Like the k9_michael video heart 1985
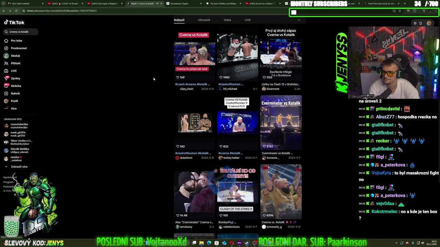Viewport: 440px width, 247px height. pyautogui.click(x=221, y=77)
